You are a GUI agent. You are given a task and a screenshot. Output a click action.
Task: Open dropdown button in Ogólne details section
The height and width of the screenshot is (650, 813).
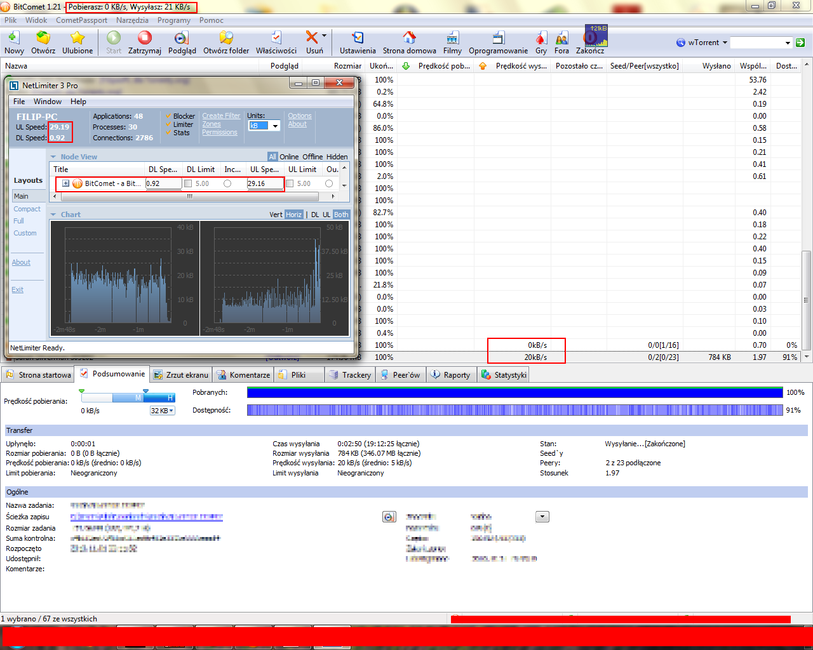tap(542, 517)
